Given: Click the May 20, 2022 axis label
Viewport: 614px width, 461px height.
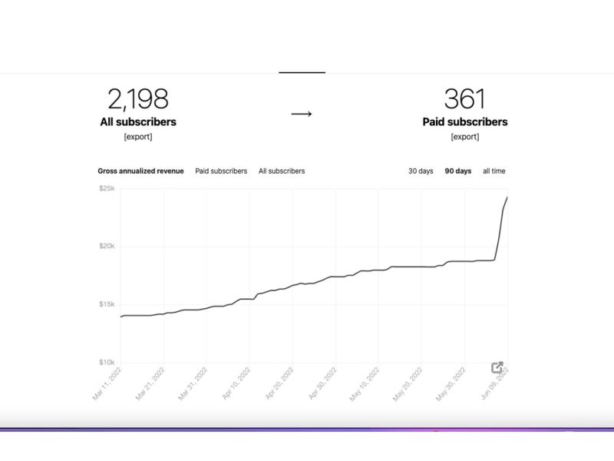Looking at the screenshot, I should point(408,383).
